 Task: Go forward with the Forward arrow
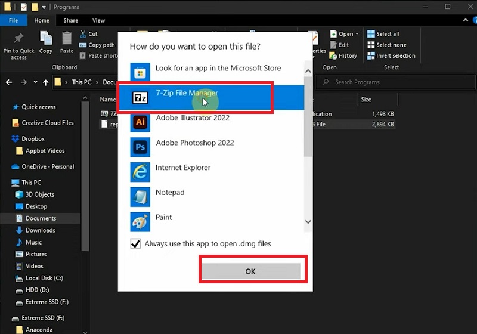24,82
